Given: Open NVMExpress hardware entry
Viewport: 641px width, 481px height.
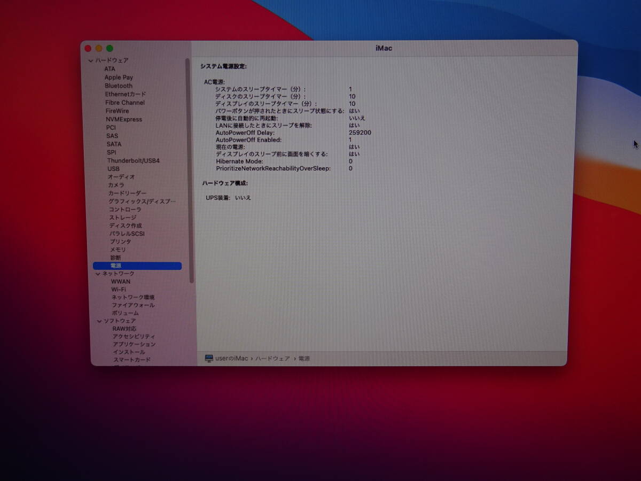Looking at the screenshot, I should [124, 119].
